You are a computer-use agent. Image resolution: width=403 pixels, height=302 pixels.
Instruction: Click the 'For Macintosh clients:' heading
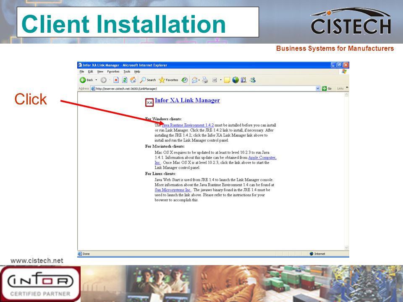[x=165, y=146]
